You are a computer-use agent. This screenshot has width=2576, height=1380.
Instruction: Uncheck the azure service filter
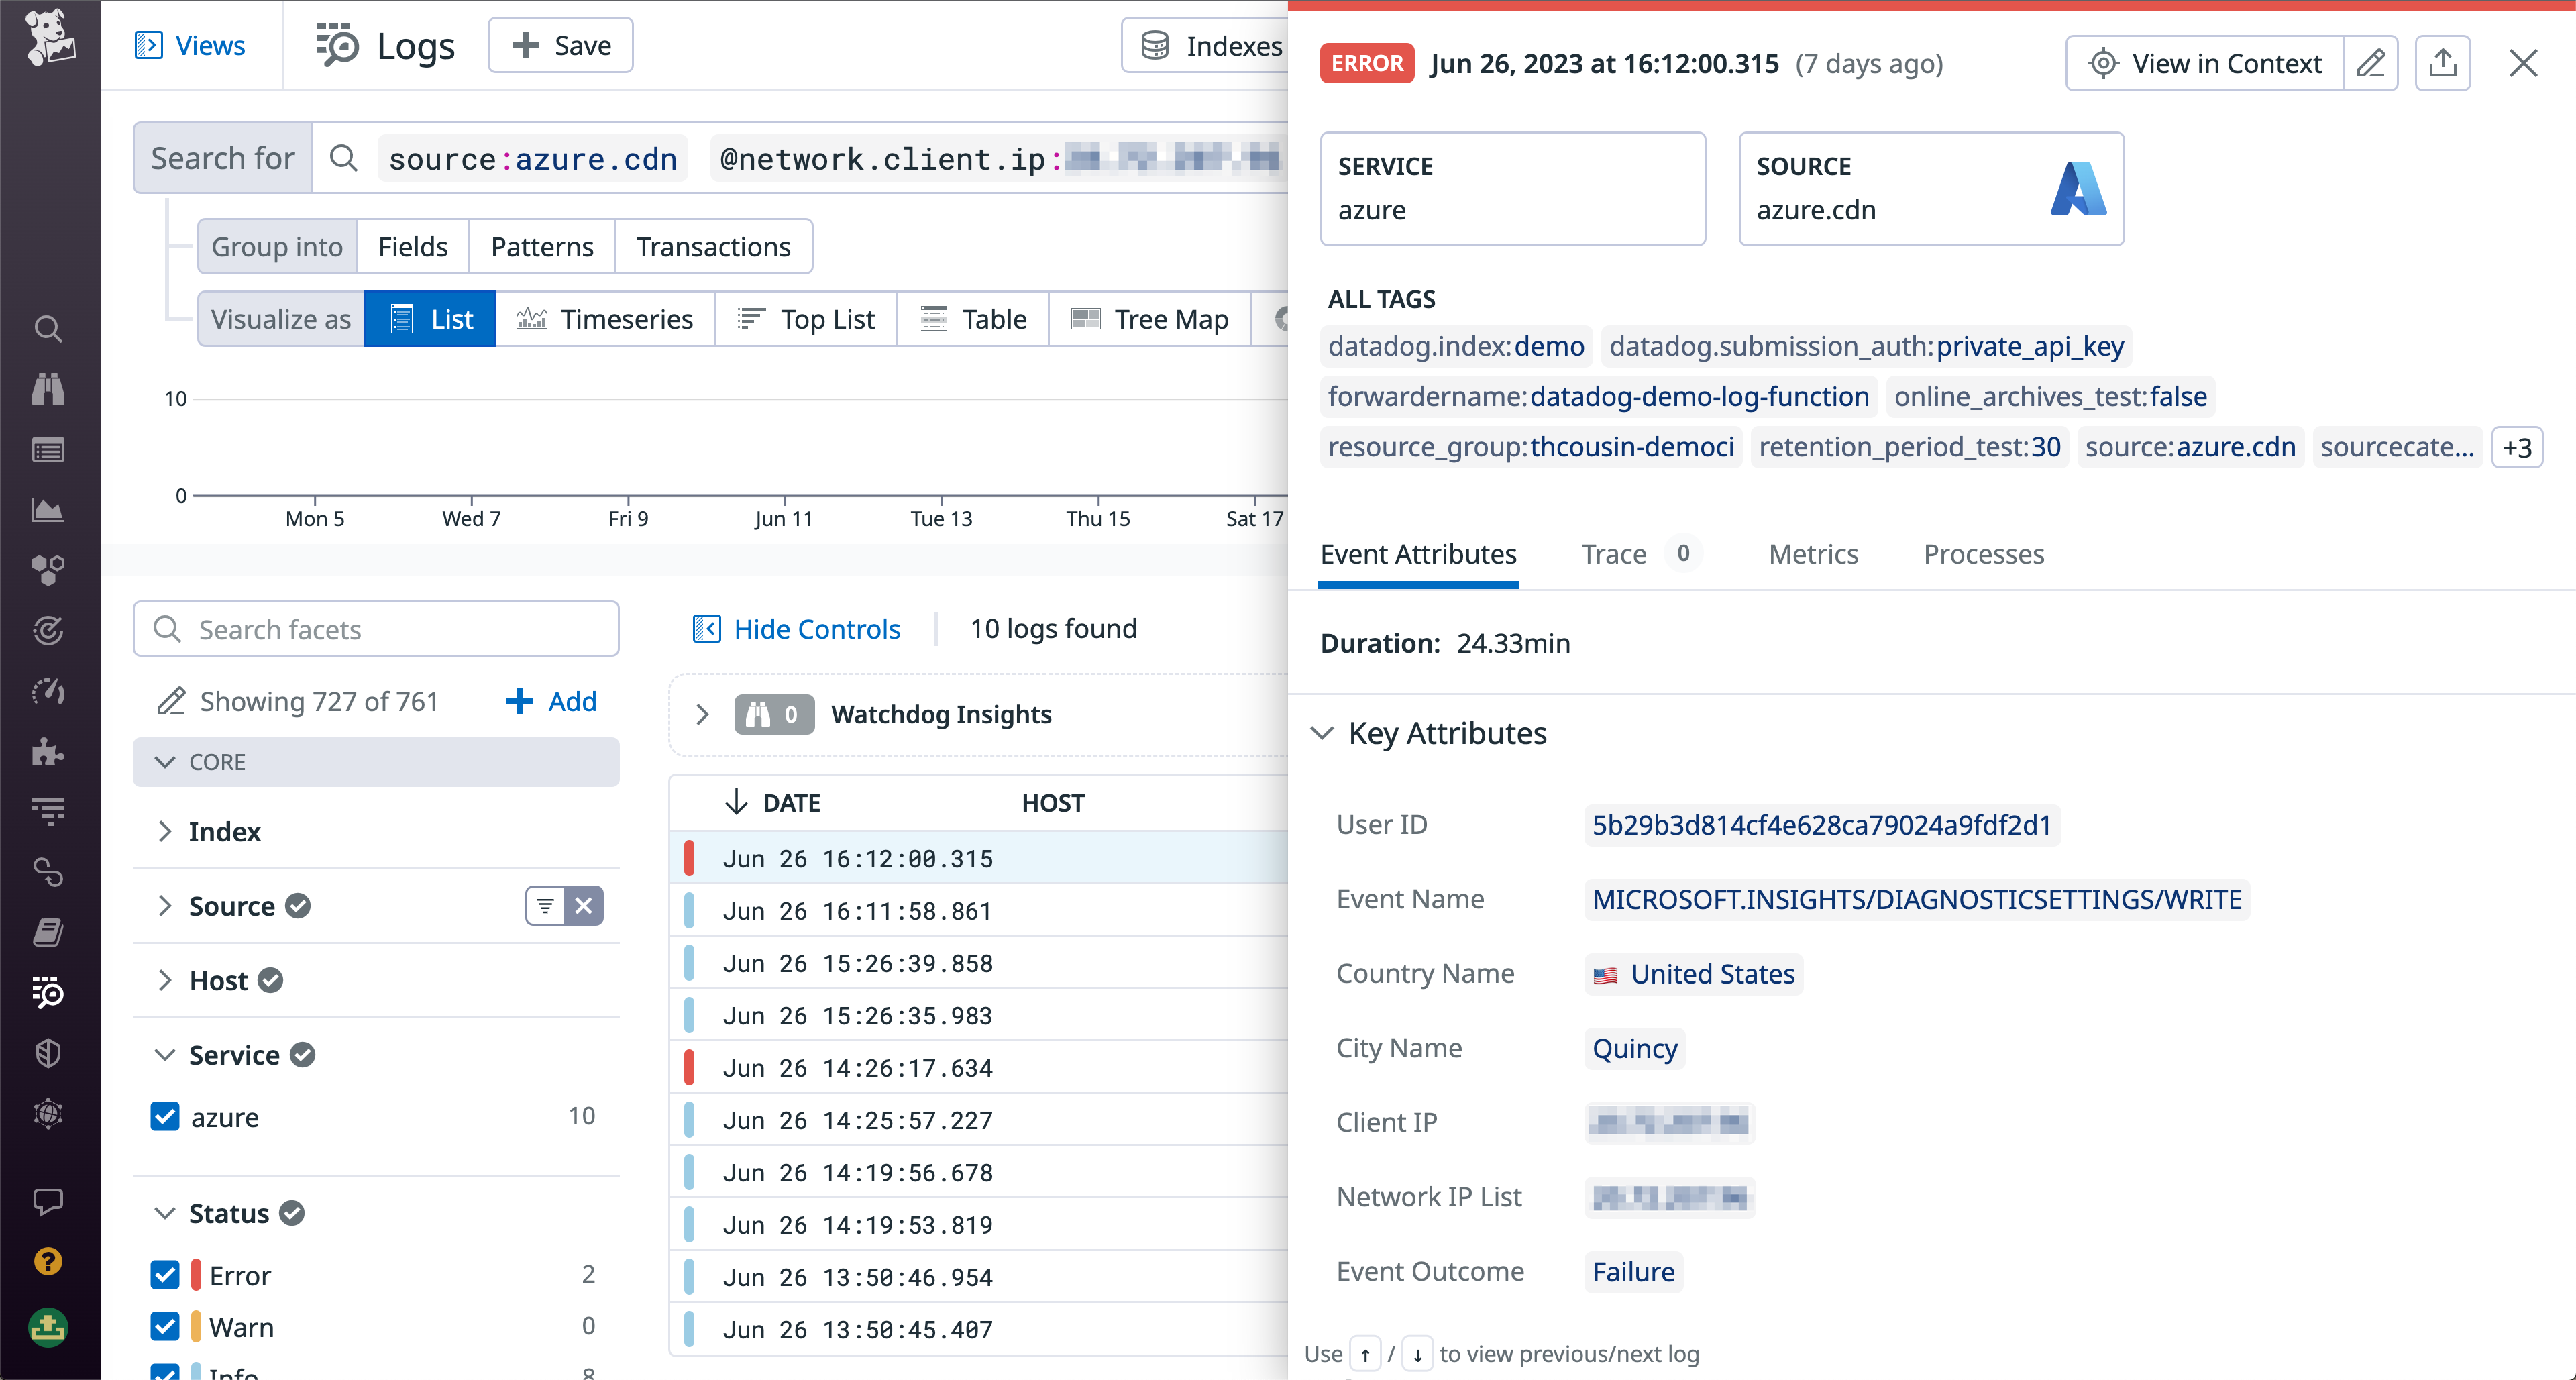click(165, 1117)
